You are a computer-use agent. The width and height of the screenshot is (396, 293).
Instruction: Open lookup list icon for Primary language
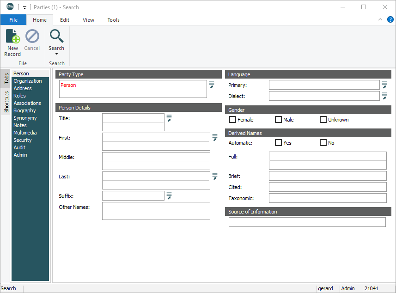coord(384,85)
